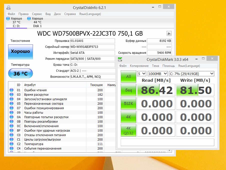The image size is (226, 170).
Task: Click scroll down arrow of attribute list
Action: (x=170, y=151)
